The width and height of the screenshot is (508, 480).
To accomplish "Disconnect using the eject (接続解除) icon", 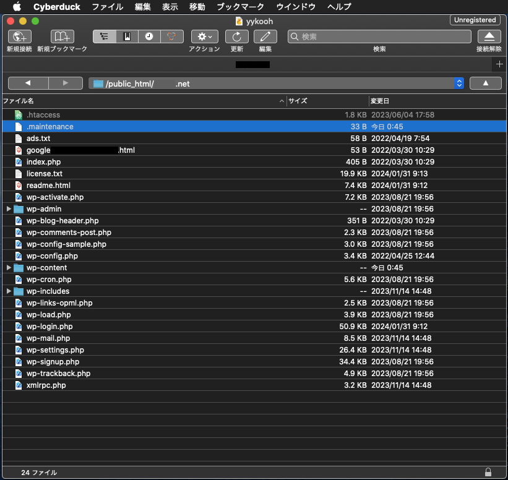I will [x=489, y=36].
